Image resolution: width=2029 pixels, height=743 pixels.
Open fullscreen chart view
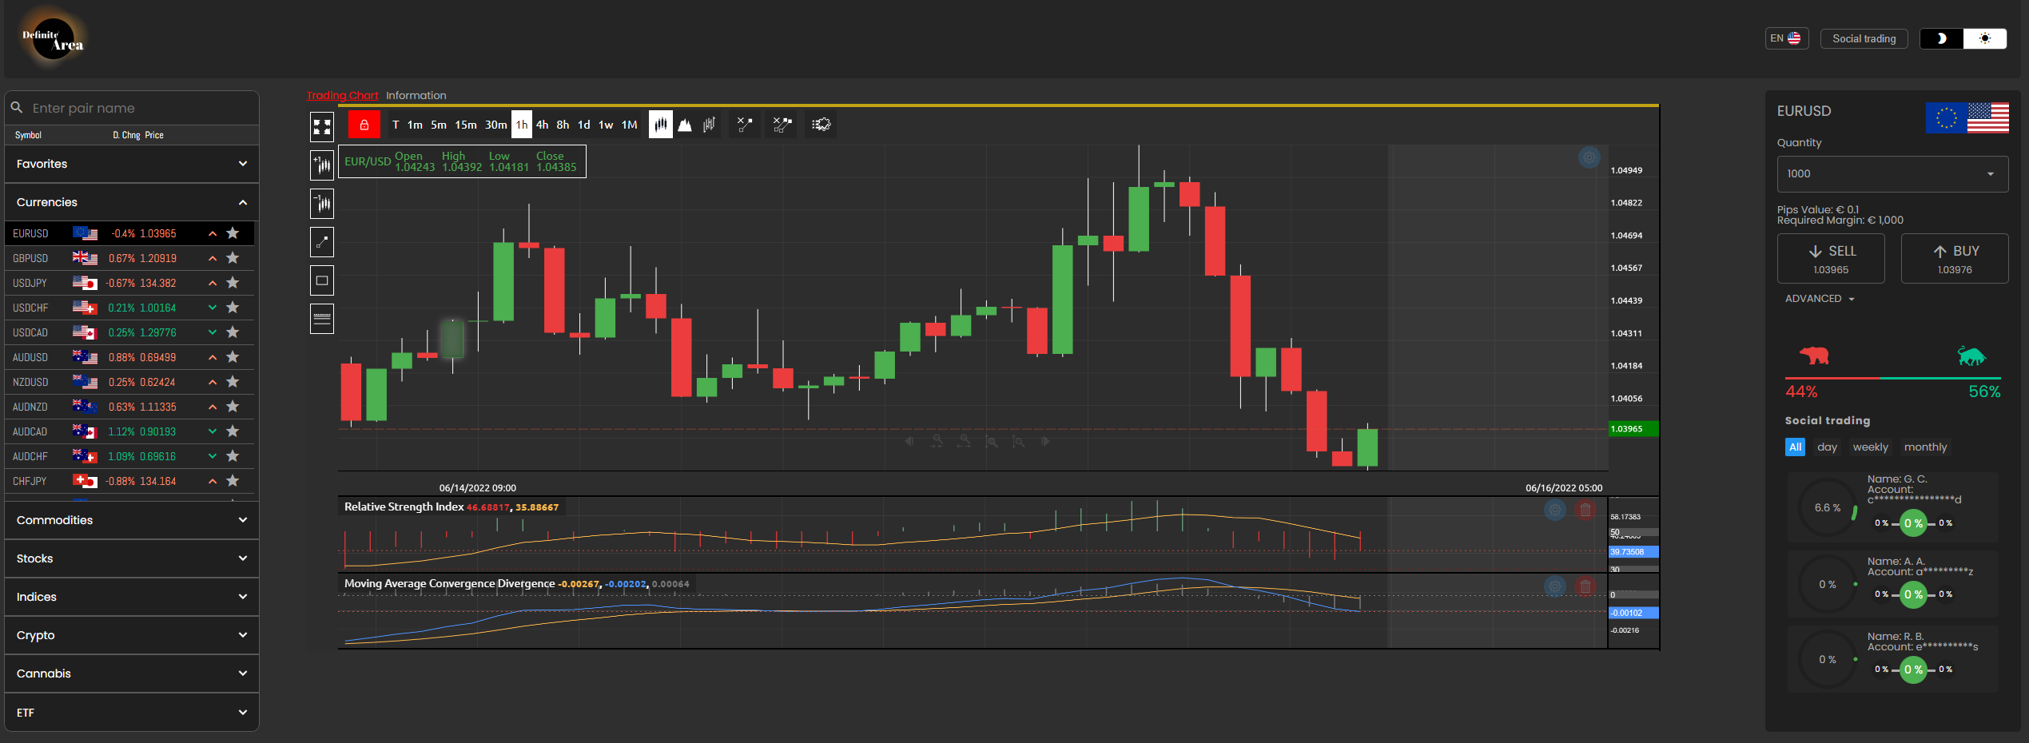322,126
